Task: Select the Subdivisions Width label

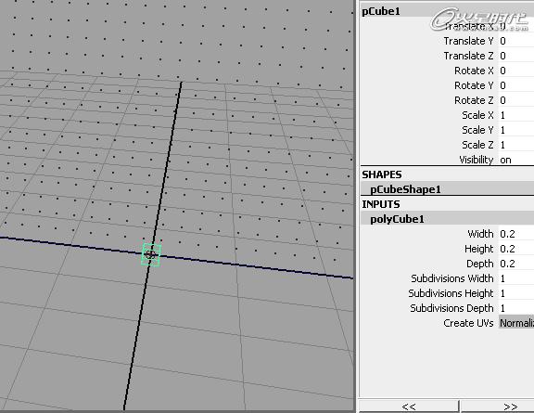Action: (x=451, y=278)
